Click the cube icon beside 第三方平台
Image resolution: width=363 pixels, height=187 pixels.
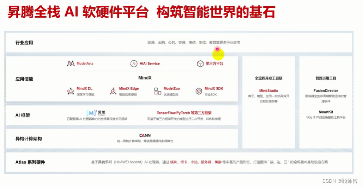[200, 64]
